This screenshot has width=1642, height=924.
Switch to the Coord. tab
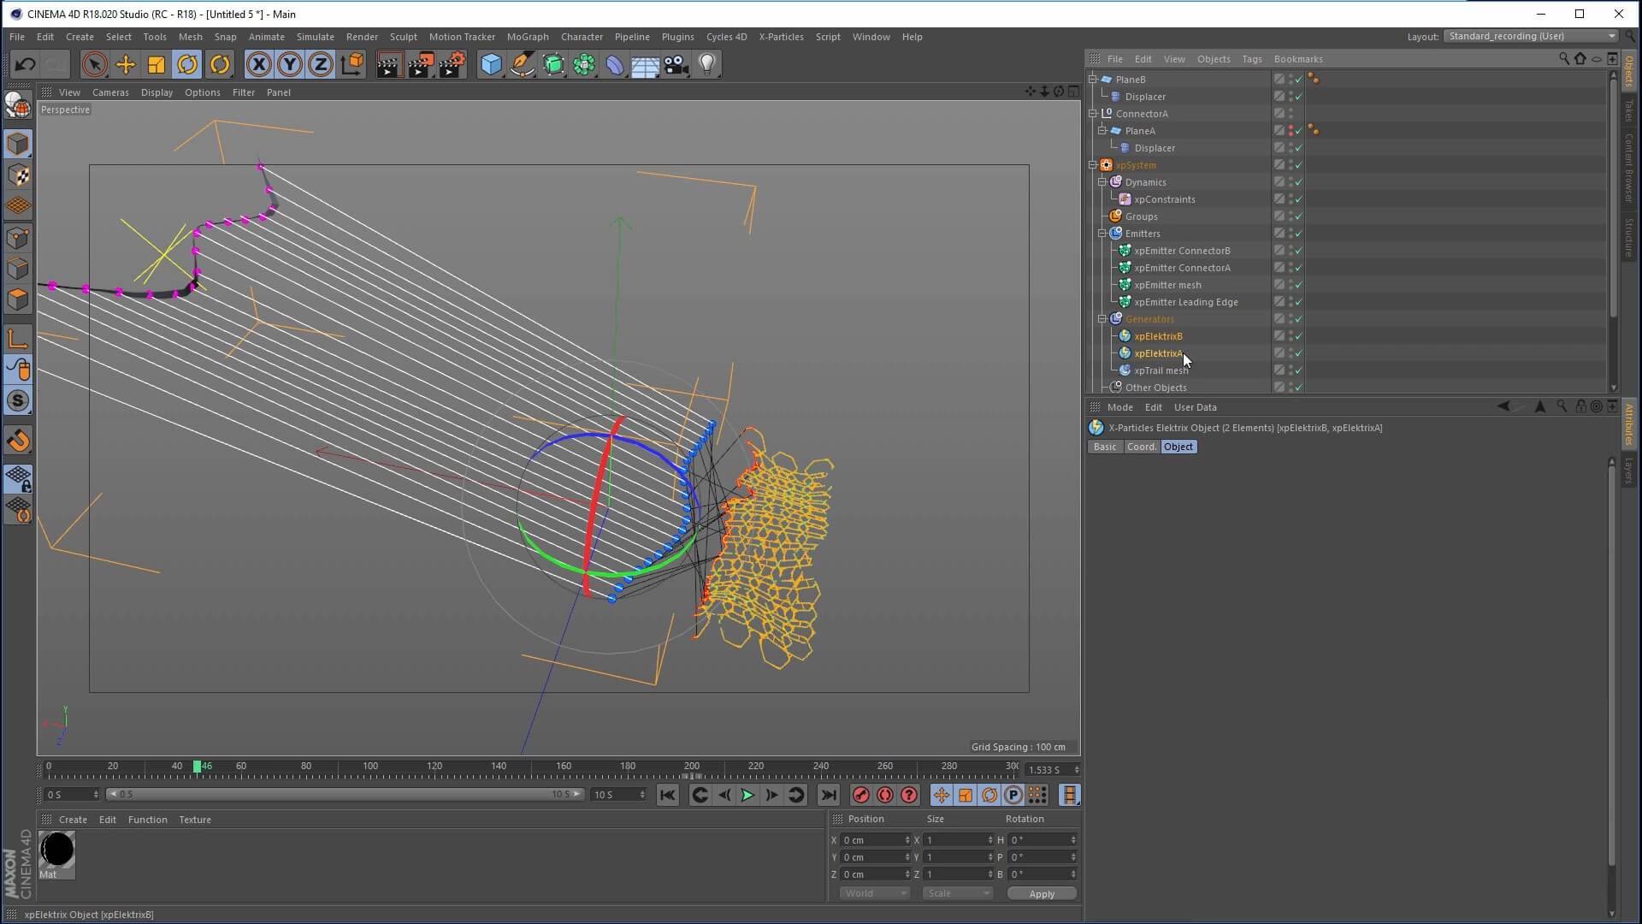pos(1141,447)
